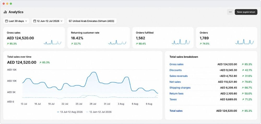This screenshot has height=124, width=261.
Task: Open the Gross sales summary card
Action: click(34, 38)
